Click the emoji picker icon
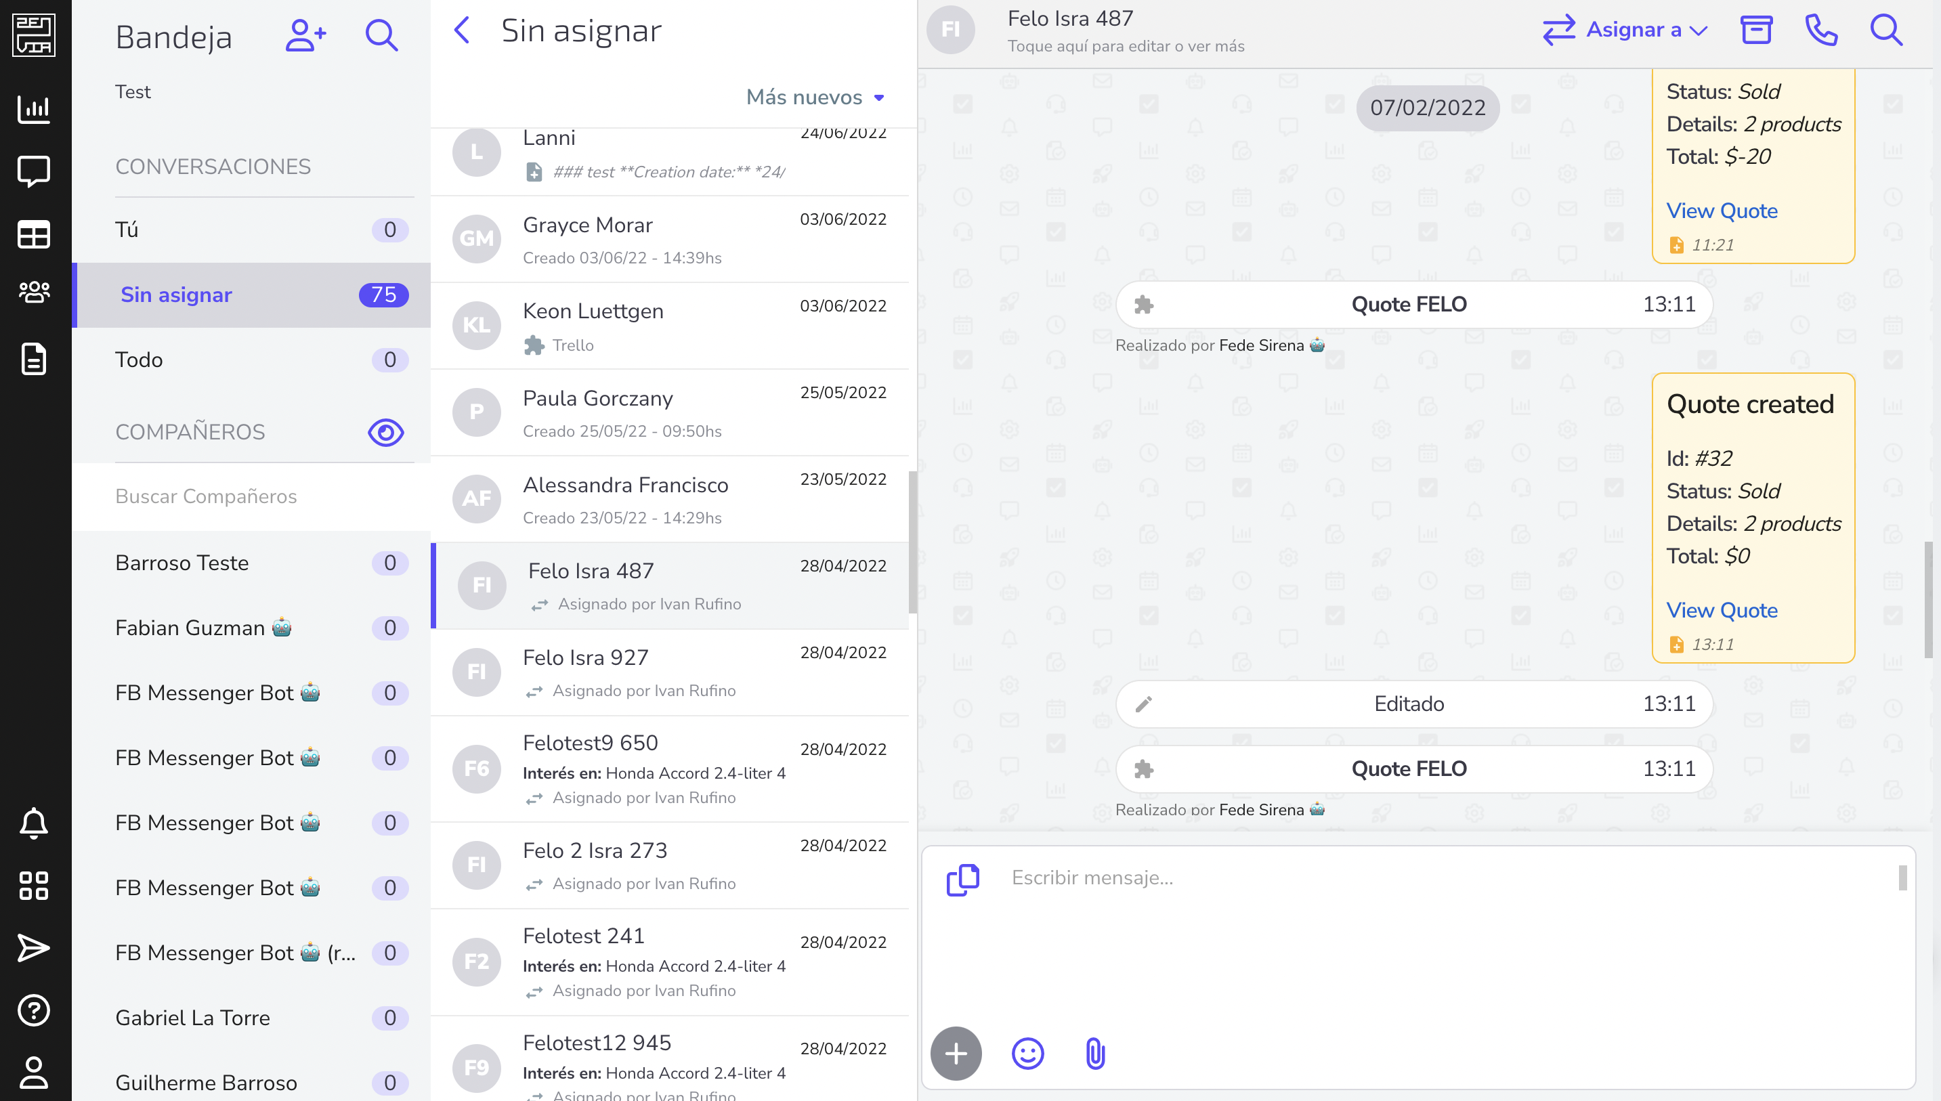This screenshot has width=1941, height=1101. (1027, 1054)
